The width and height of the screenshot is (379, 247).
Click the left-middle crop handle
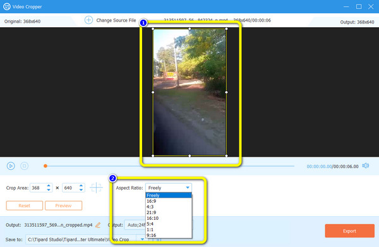pos(153,92)
